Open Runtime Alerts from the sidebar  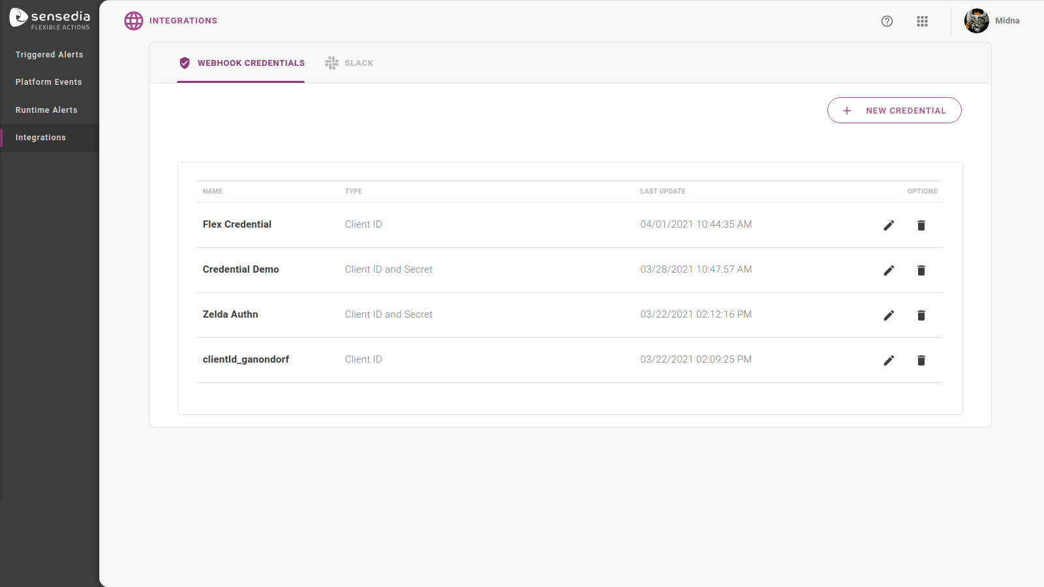(46, 110)
